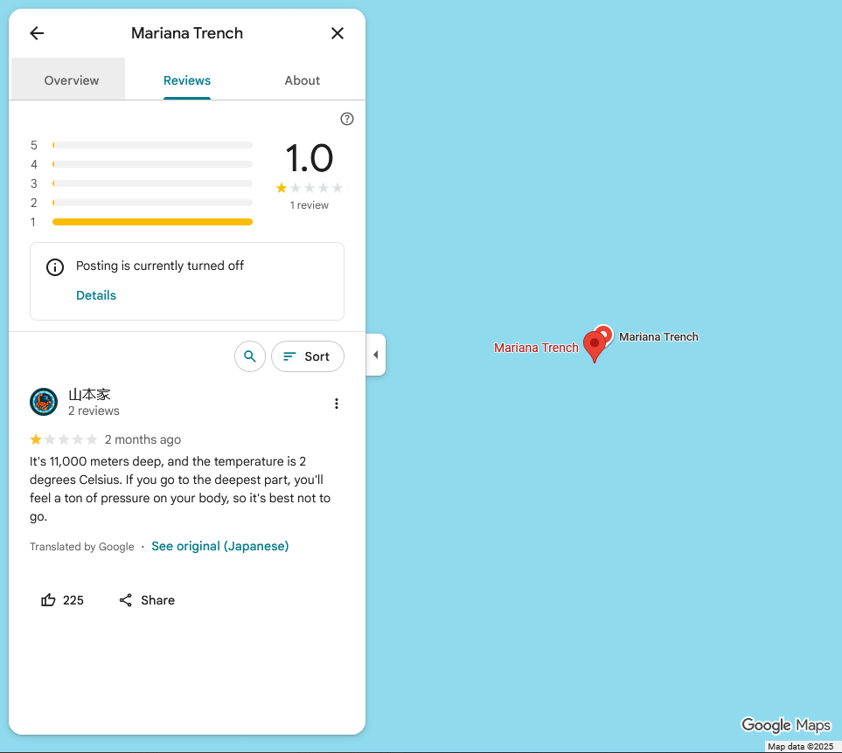
Task: Click the reviewer name 山本家
Action: 90,395
